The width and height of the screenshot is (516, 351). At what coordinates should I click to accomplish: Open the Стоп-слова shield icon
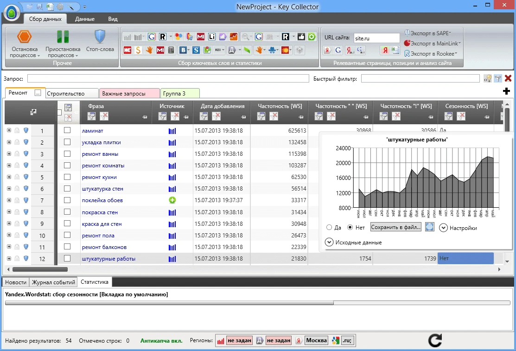100,37
